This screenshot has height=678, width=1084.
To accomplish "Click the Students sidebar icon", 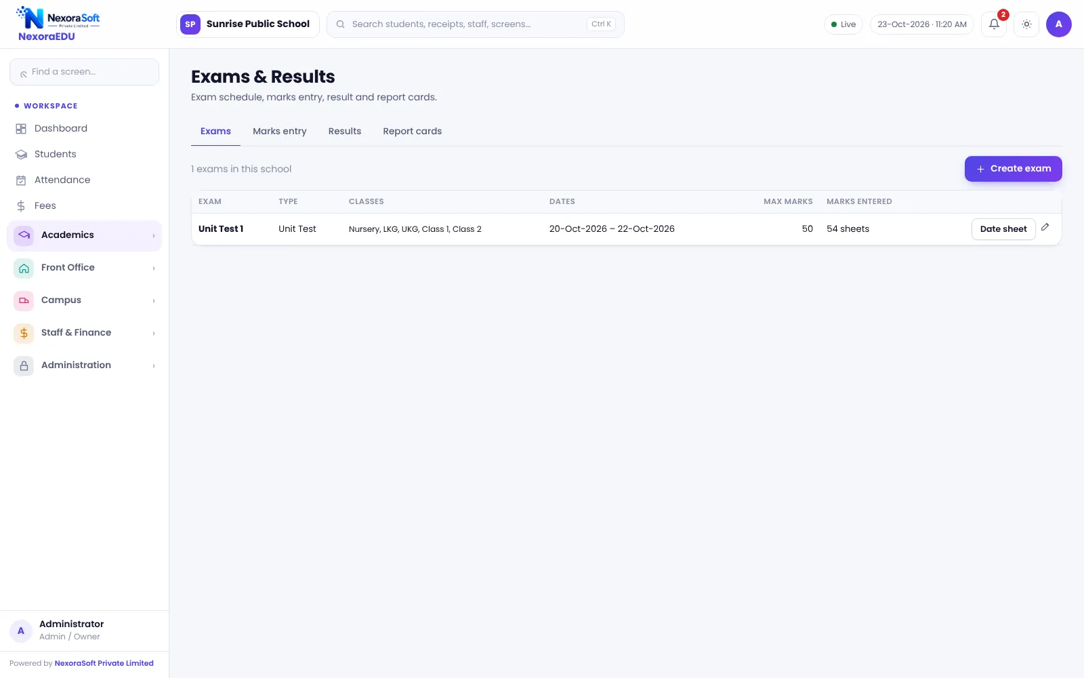I will pyautogui.click(x=21, y=154).
